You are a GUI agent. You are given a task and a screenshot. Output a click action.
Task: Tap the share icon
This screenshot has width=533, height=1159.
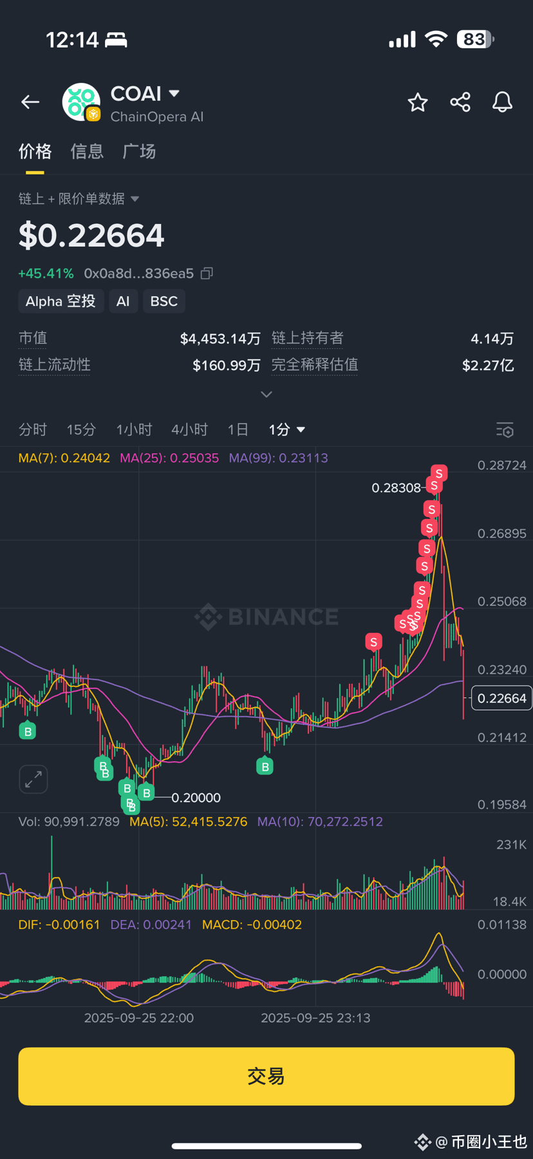tap(460, 102)
